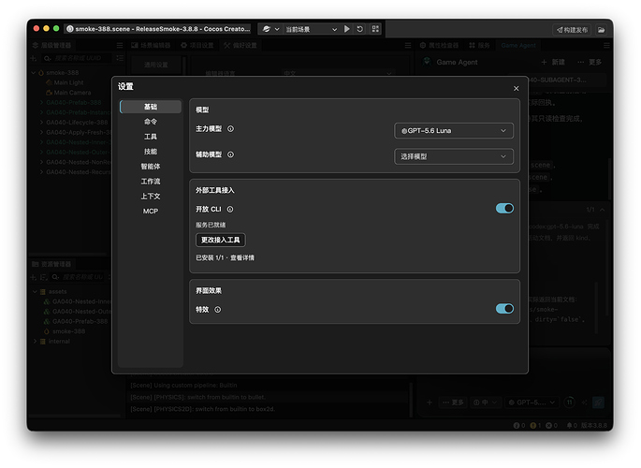This screenshot has height=468, width=641.
Task: Click the Game Agent avatar icon
Action: 428,62
